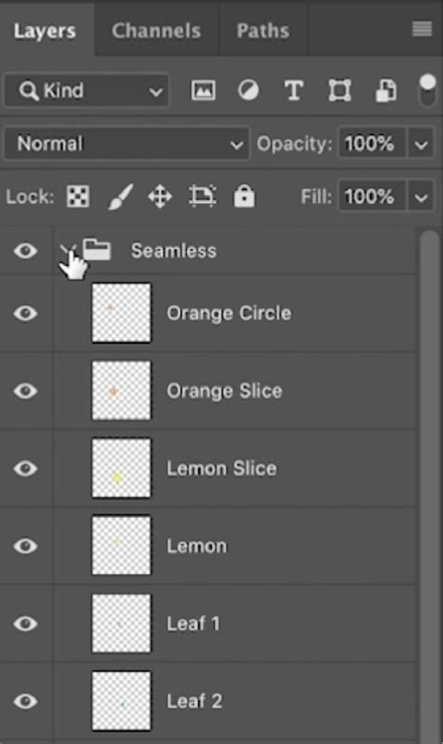Filter for type layers icon

click(293, 90)
